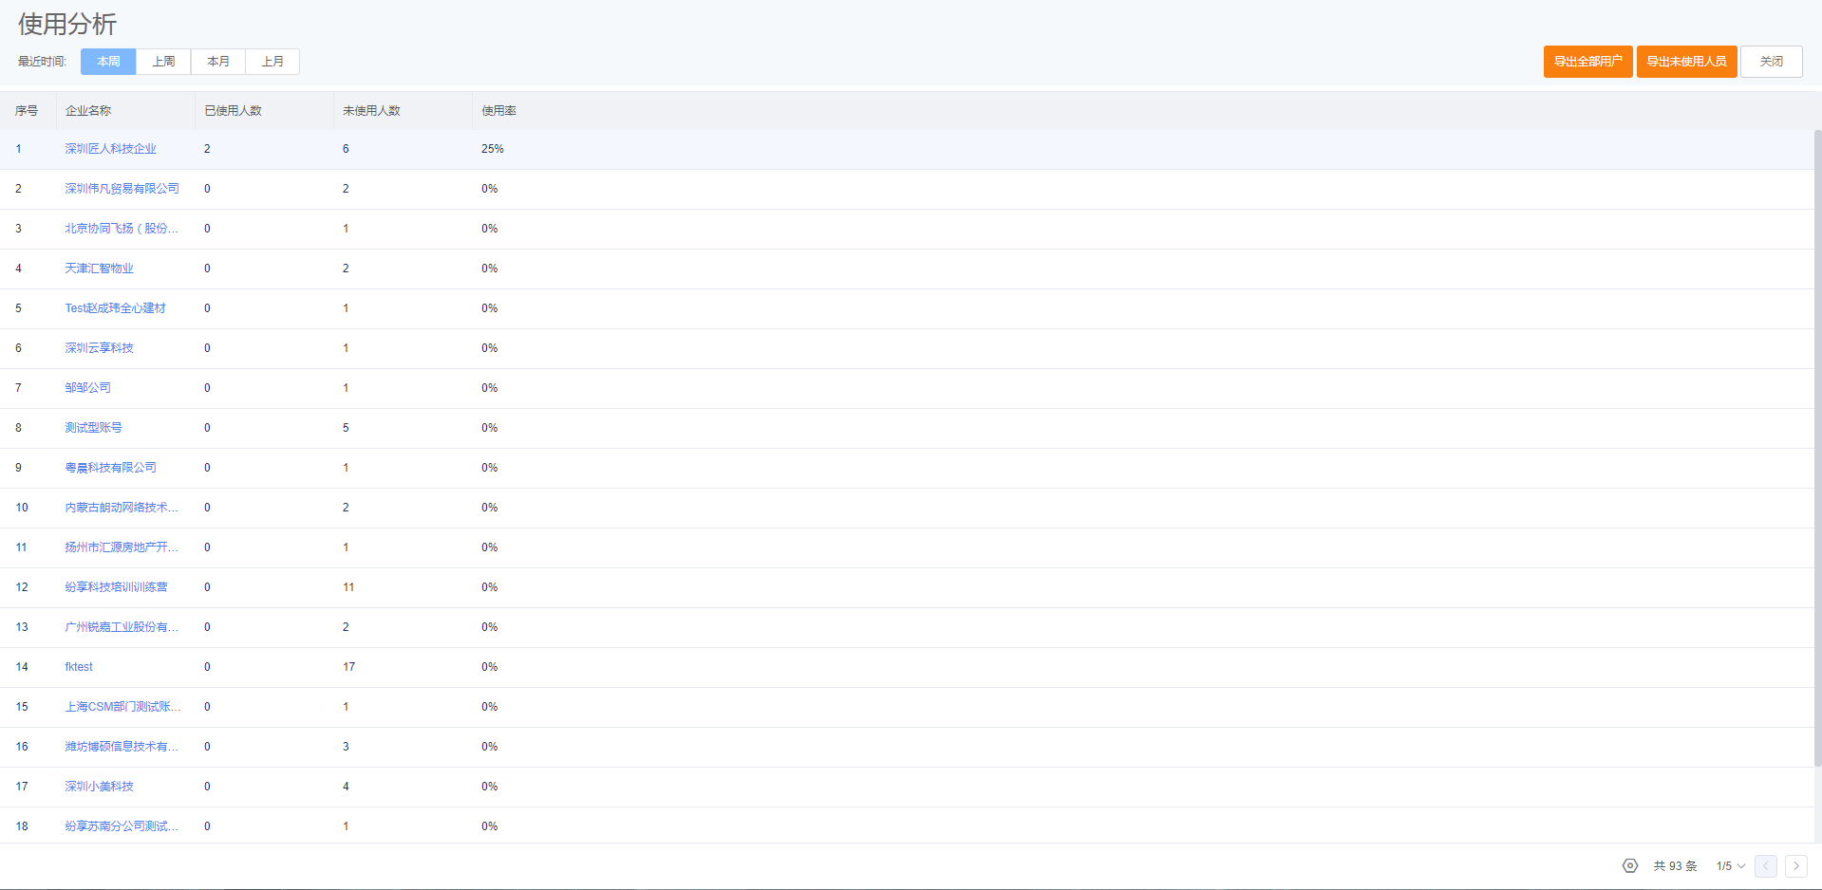Open company link 天津汇智物业

(99, 269)
